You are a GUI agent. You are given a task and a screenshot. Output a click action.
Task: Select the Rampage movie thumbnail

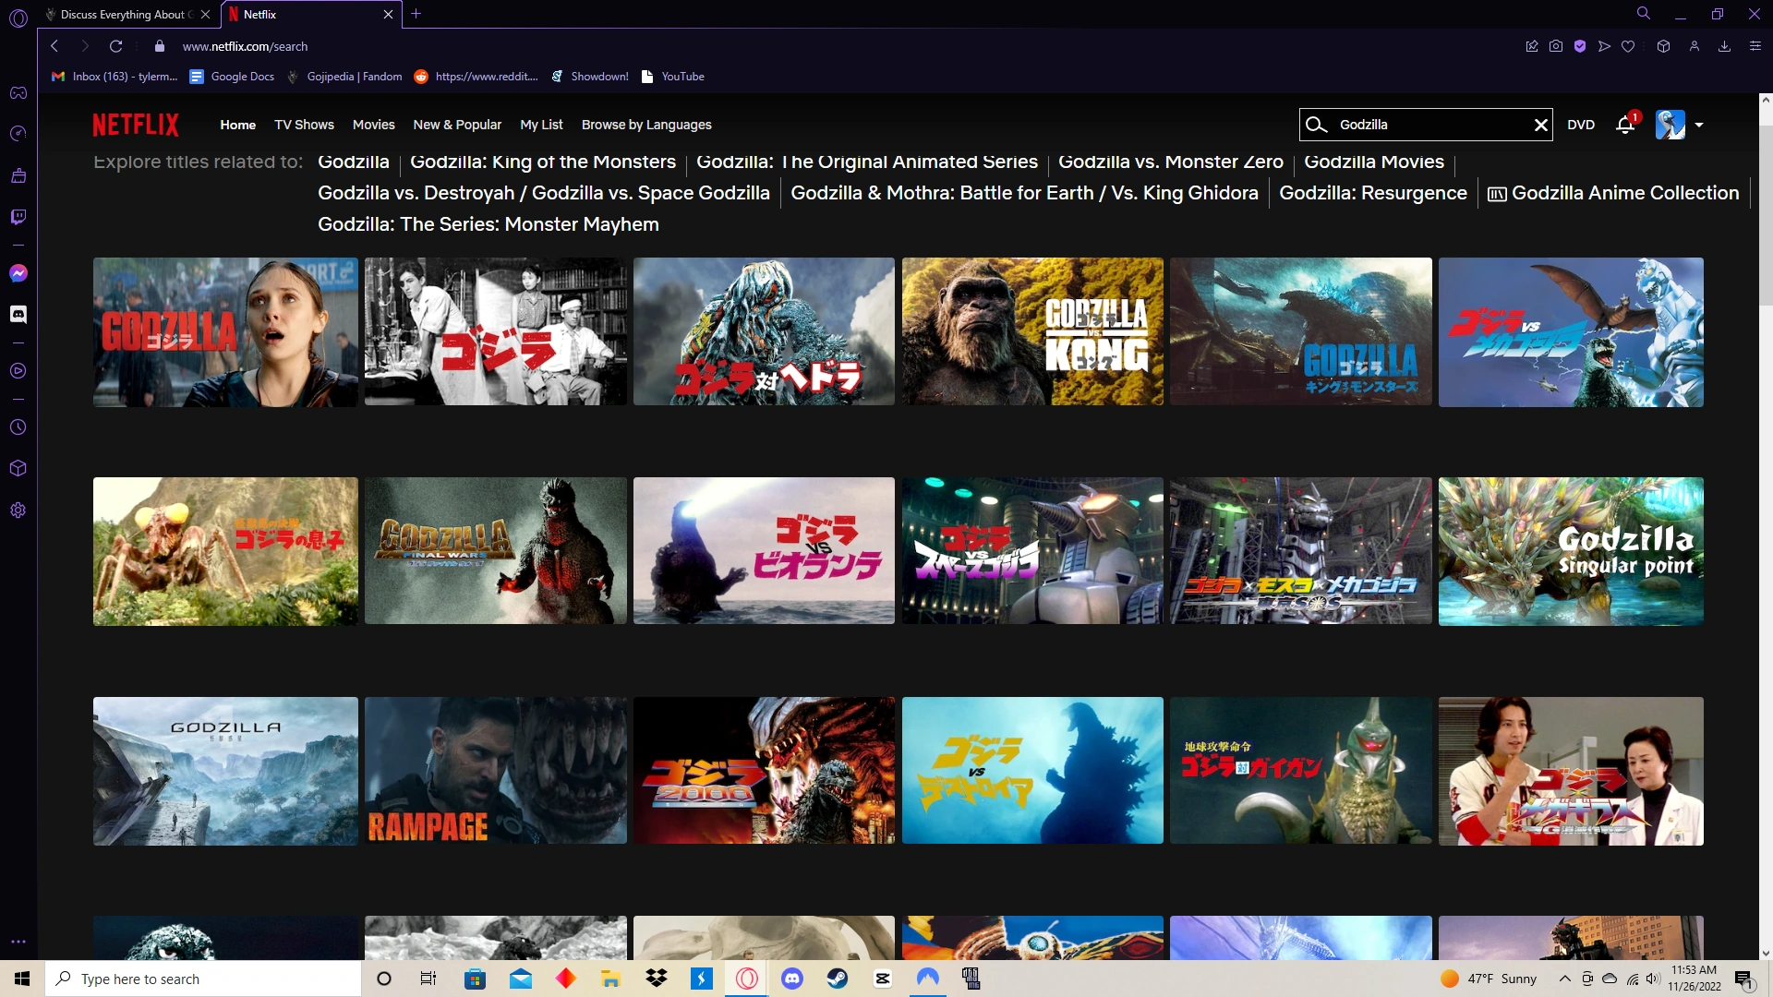(x=496, y=770)
